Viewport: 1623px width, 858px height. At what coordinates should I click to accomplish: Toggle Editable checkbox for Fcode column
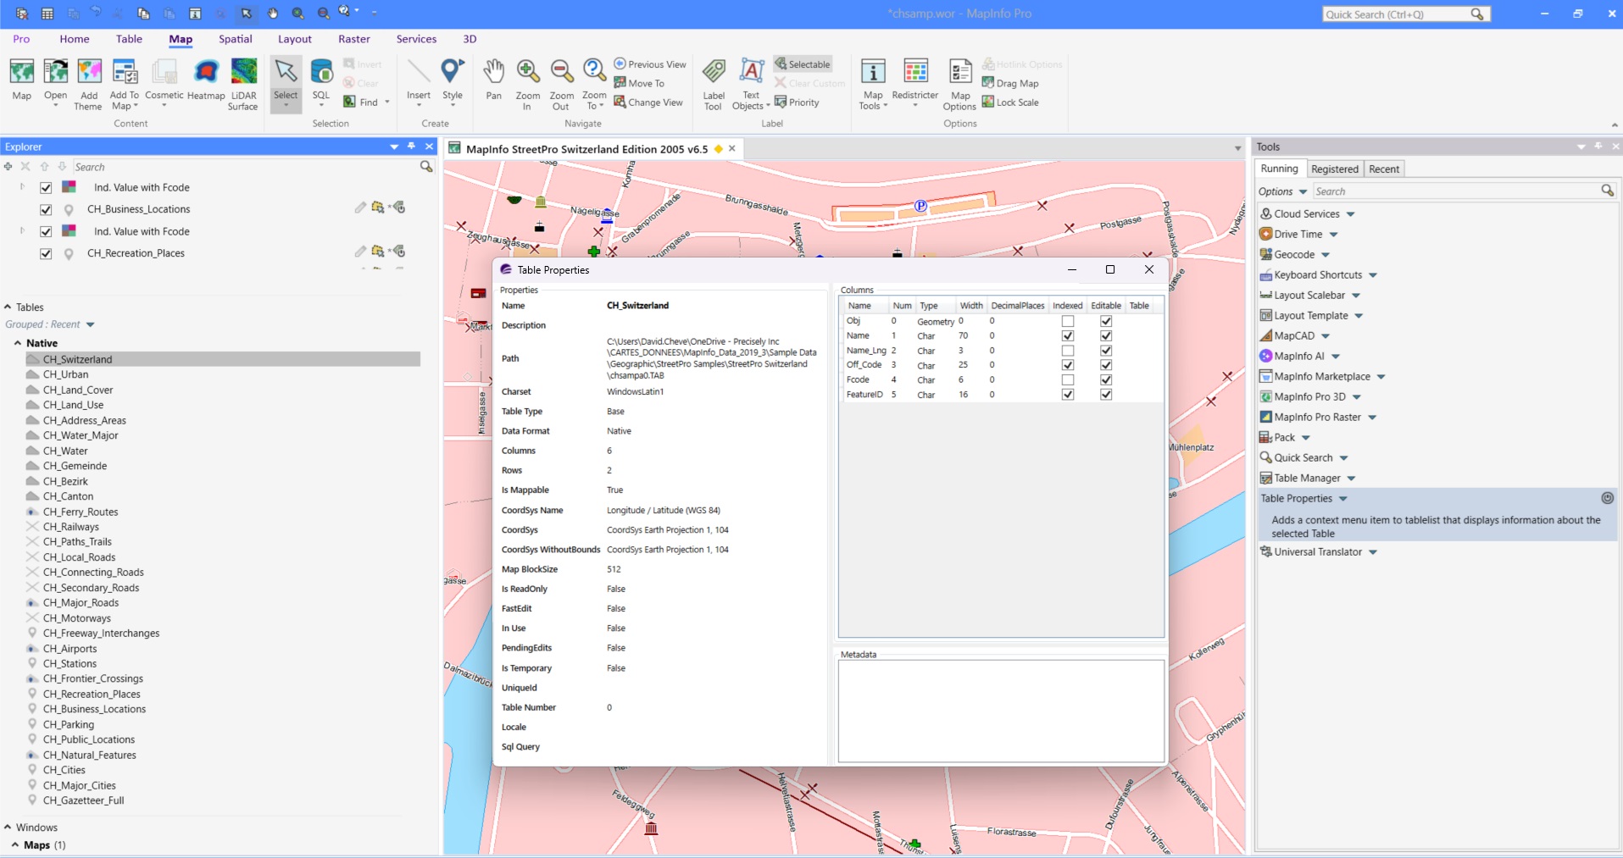click(x=1106, y=379)
